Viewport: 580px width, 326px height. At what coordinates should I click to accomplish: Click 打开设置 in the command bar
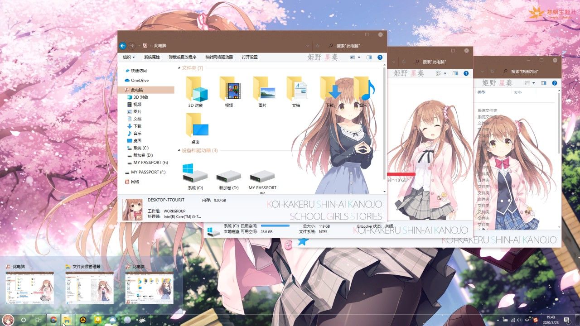[250, 58]
